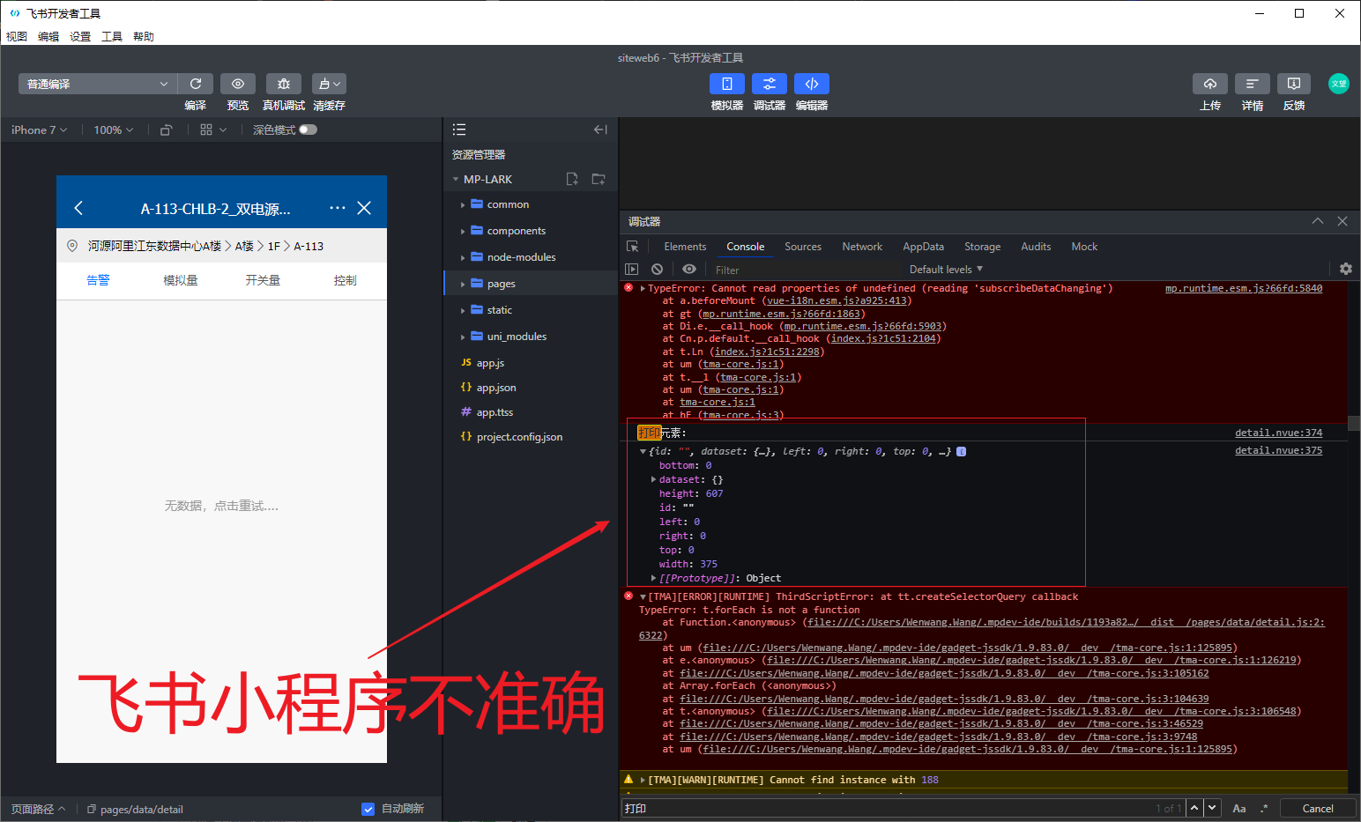
Task: Select the 模拟量 tab in the simulator
Action: (x=181, y=280)
